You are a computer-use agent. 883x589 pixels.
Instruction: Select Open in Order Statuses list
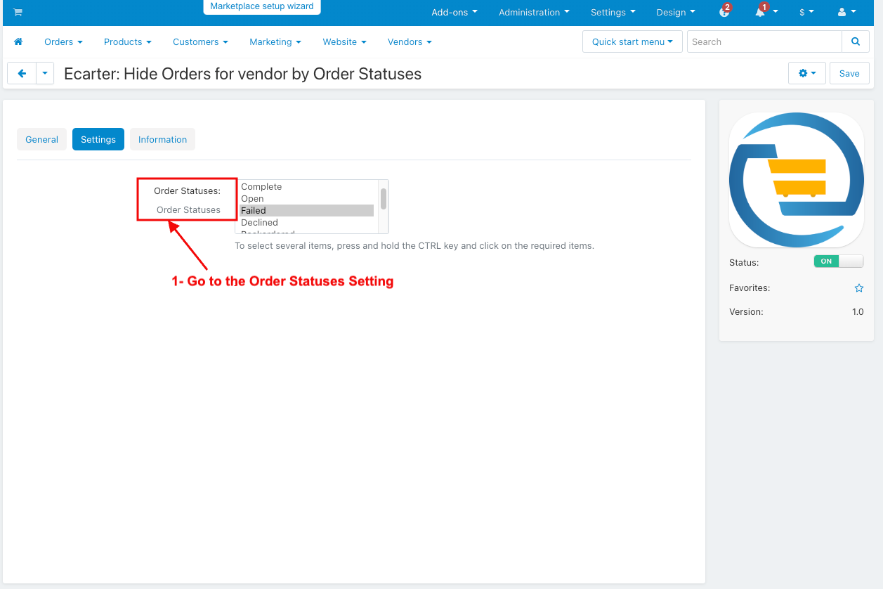coord(306,199)
